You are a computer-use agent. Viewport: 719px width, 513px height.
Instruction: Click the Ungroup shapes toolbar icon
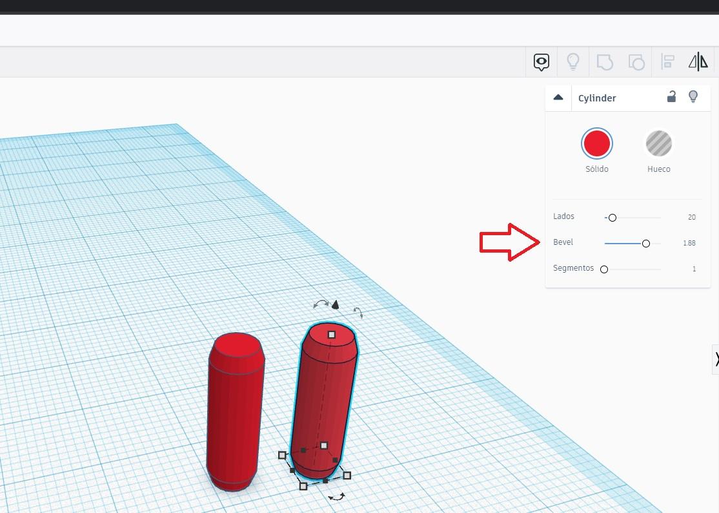[x=636, y=61]
